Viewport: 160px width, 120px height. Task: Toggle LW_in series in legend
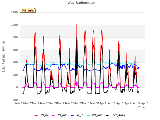[77, 115]
